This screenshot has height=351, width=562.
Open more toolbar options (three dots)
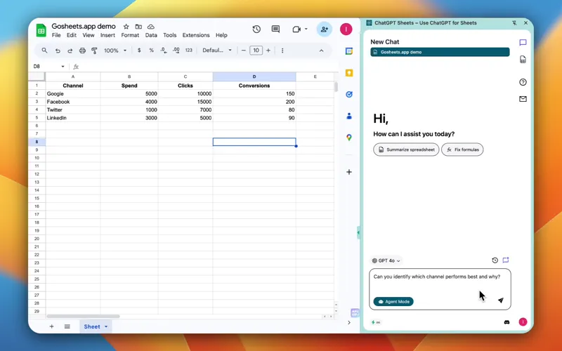[x=282, y=51]
